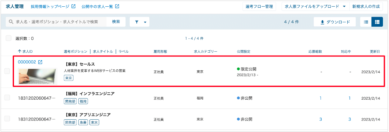Click the 新規求人の作成 button
The image size is (389, 132).
pyautogui.click(x=366, y=6)
